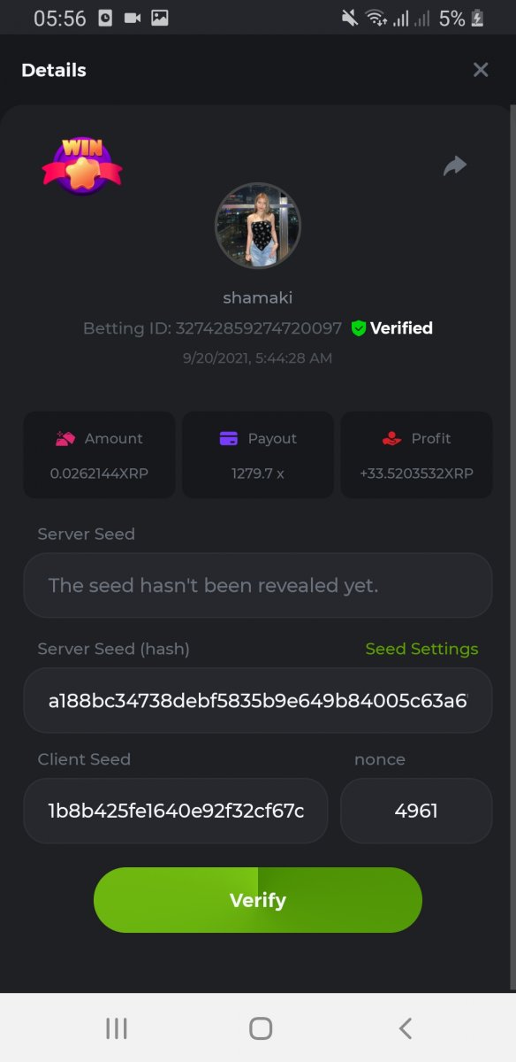Focus the Client Seed field
This screenshot has height=1062, width=516.
point(176,811)
